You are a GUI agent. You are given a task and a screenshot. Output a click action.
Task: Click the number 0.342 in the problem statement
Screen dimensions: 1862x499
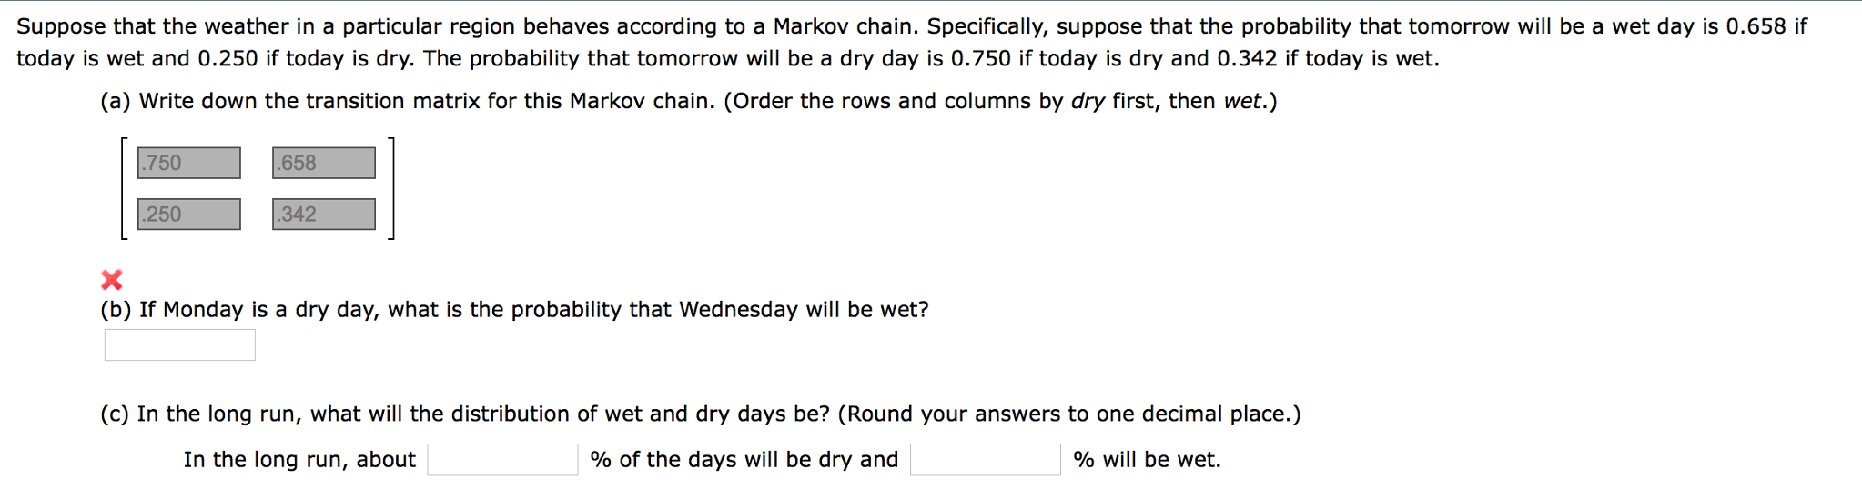coord(1247,59)
